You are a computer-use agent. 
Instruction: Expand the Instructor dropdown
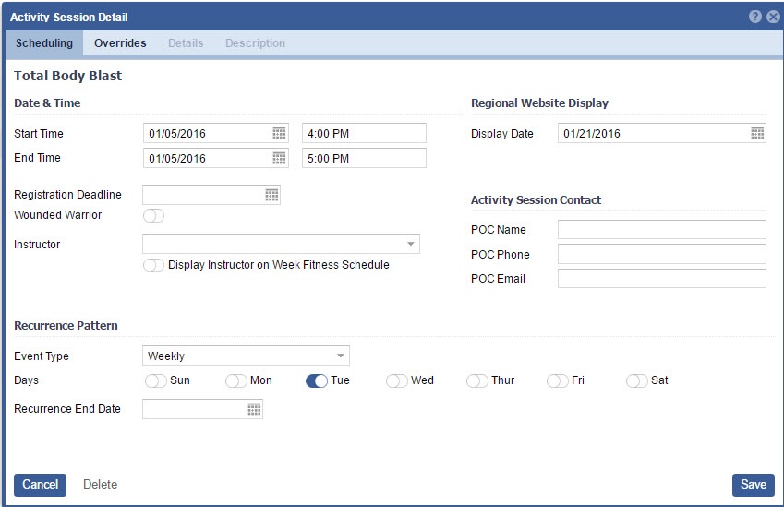coord(410,245)
